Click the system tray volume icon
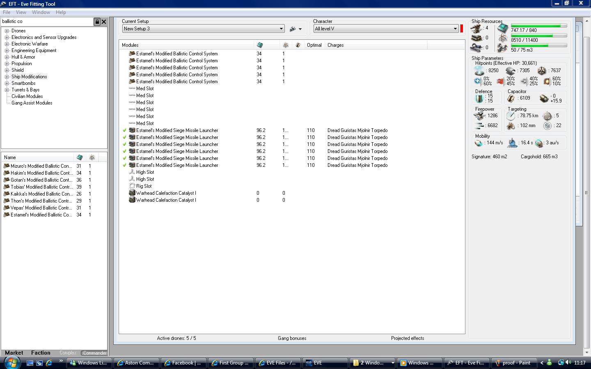 tap(568, 362)
